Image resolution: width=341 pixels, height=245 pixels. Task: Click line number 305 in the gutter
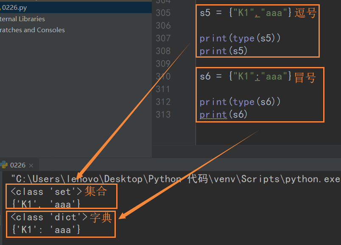point(163,13)
